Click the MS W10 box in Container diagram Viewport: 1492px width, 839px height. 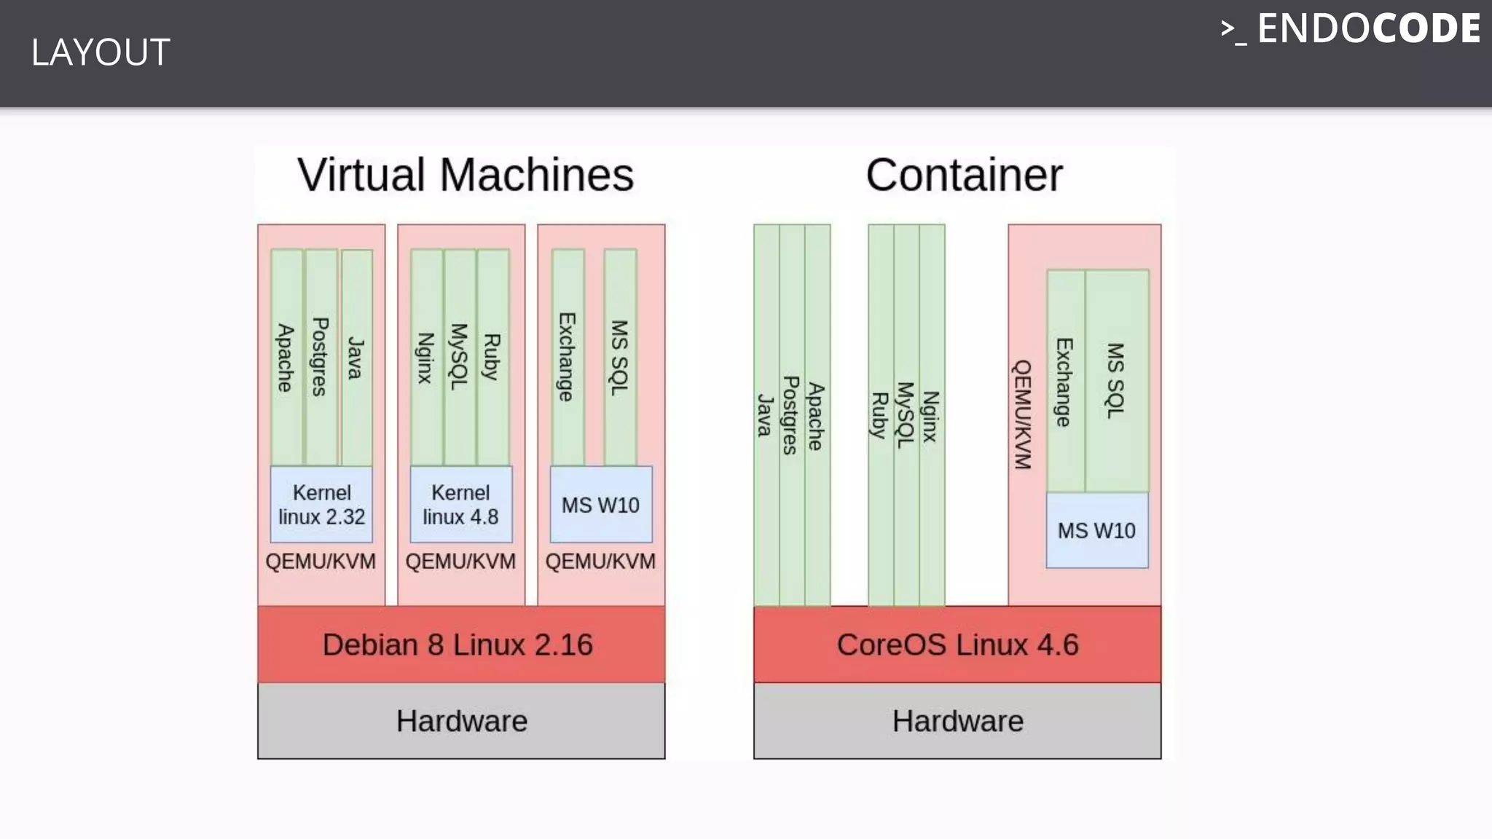(x=1096, y=530)
